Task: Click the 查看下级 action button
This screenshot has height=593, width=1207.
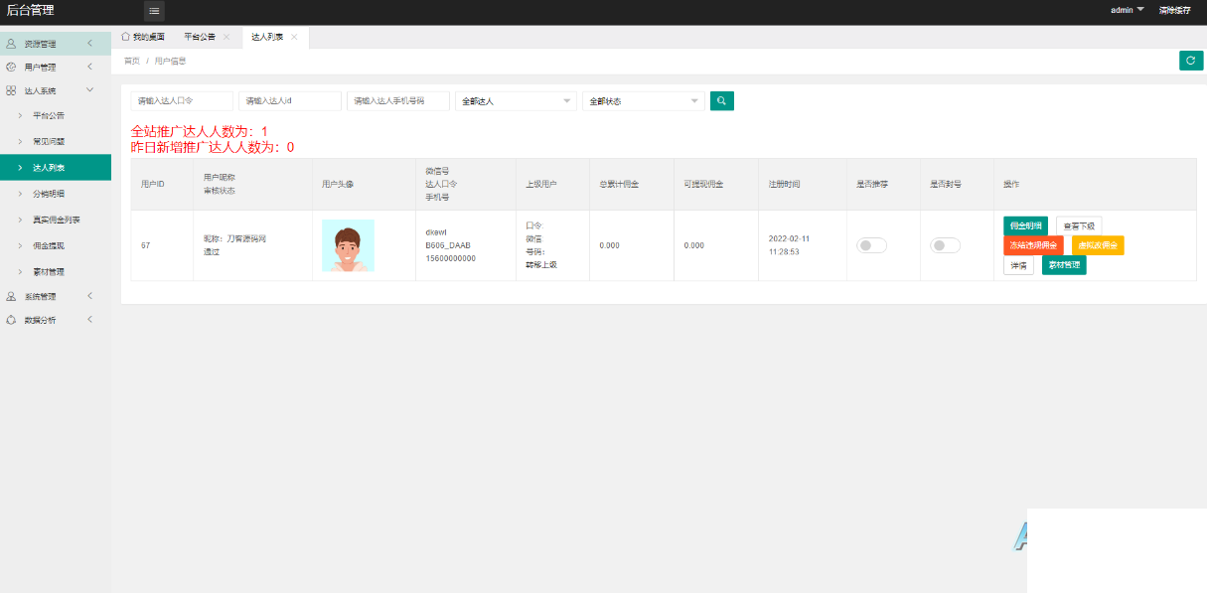Action: pyautogui.click(x=1079, y=225)
